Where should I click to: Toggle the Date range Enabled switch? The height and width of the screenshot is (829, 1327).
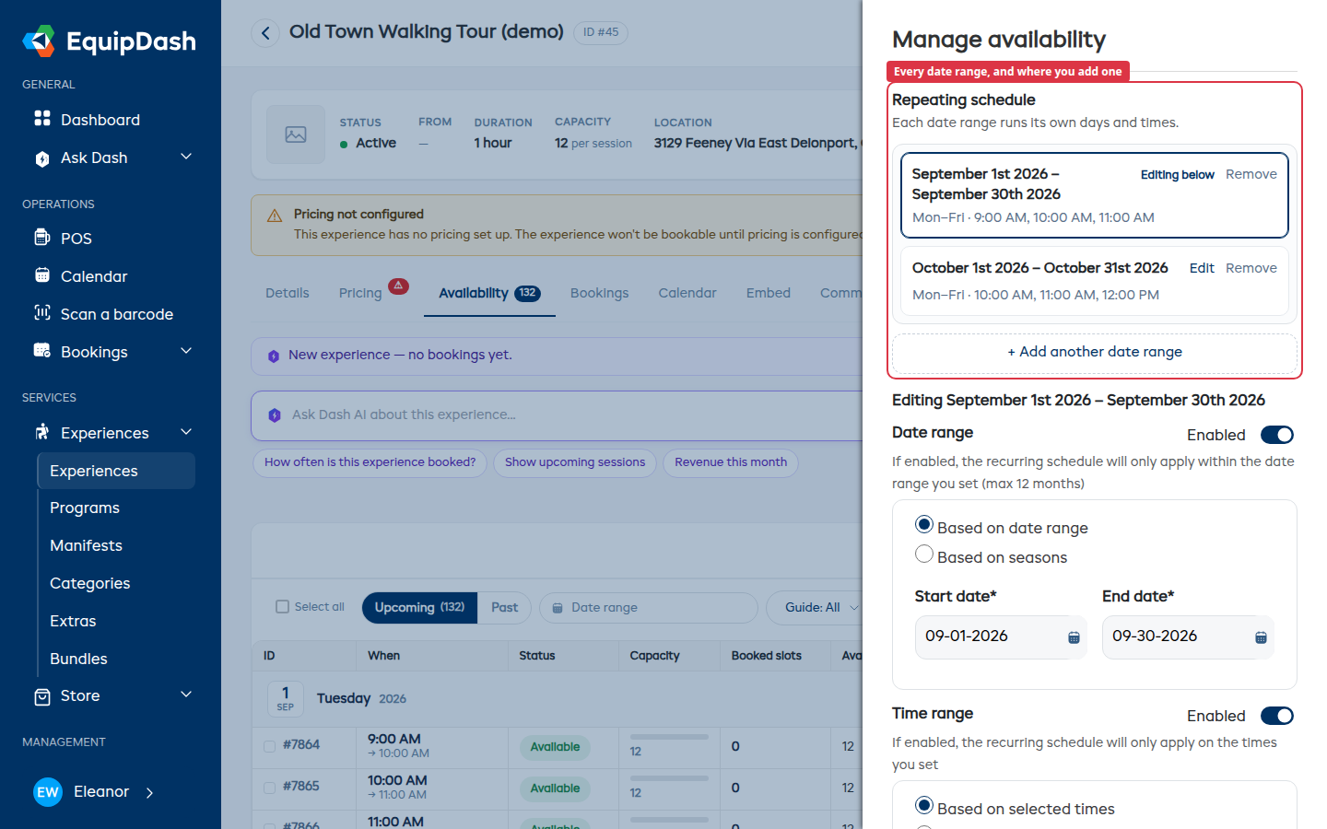point(1277,435)
